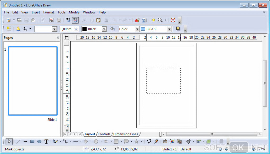Open the Navigator star icon
This screenshot has width=270, height=154.
tap(153, 20)
